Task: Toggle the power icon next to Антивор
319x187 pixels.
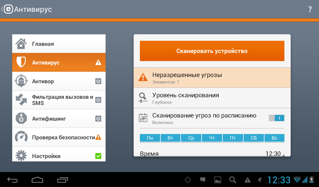Action: click(x=99, y=81)
